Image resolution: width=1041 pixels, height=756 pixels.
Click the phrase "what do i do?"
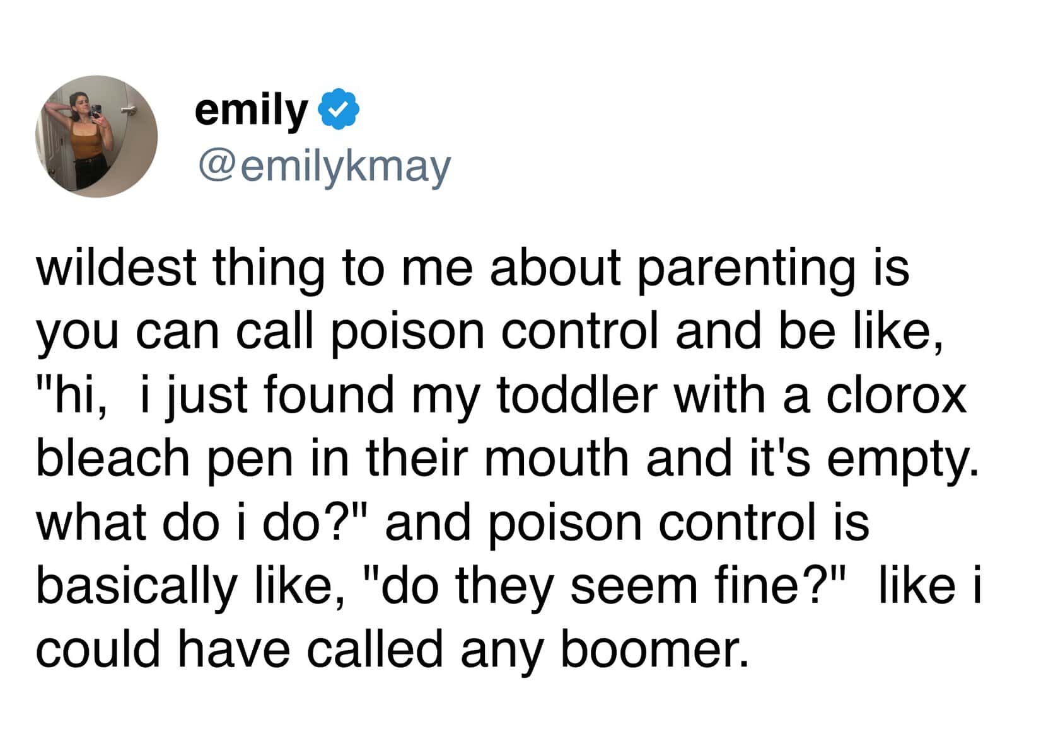coord(202,523)
